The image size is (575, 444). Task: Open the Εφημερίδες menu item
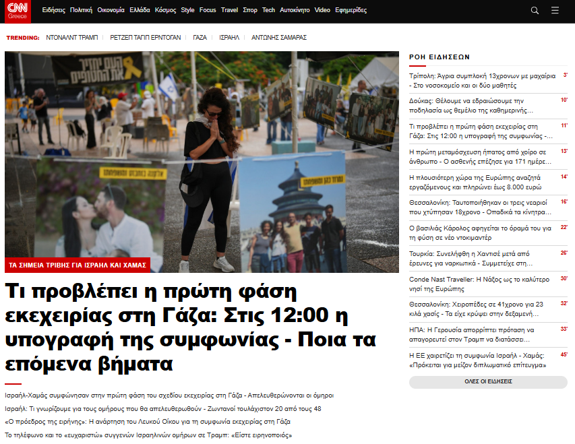[351, 11]
